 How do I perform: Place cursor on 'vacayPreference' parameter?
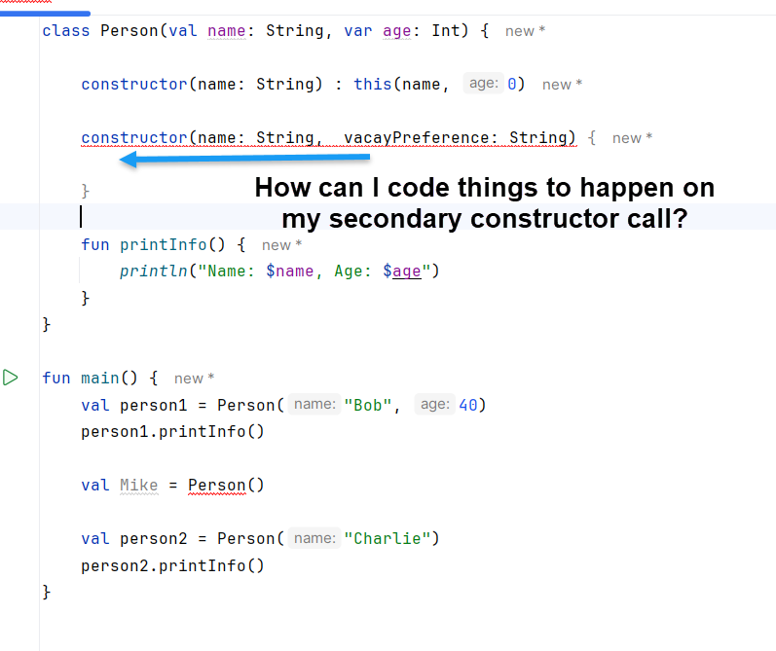click(x=416, y=137)
